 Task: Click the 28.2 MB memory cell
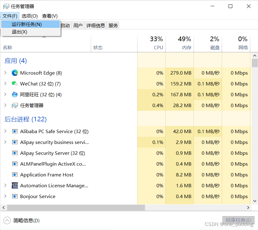pos(180,105)
